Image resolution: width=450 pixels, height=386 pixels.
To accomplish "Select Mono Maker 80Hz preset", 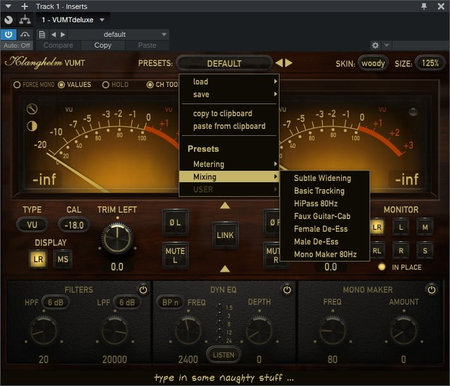I will pos(325,254).
